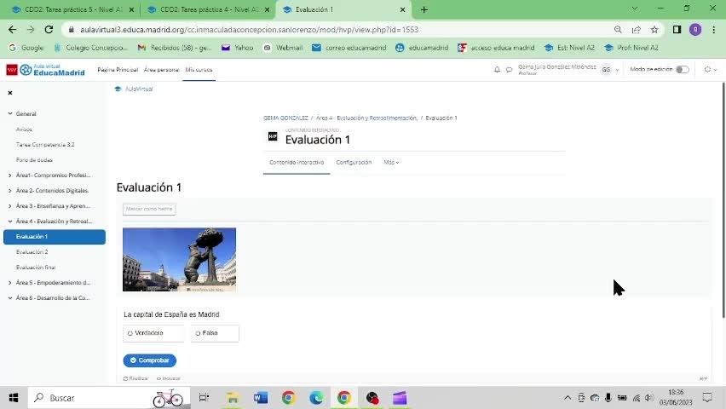
Task: Click the Comprobar button
Action: click(x=150, y=360)
